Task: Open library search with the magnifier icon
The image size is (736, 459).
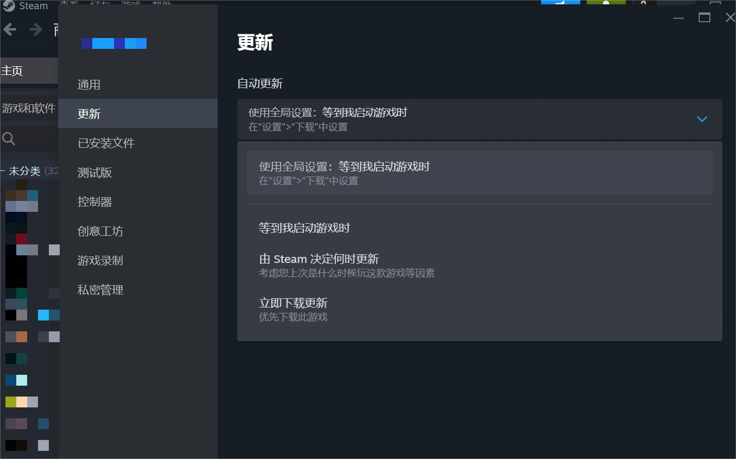Action: (8, 140)
